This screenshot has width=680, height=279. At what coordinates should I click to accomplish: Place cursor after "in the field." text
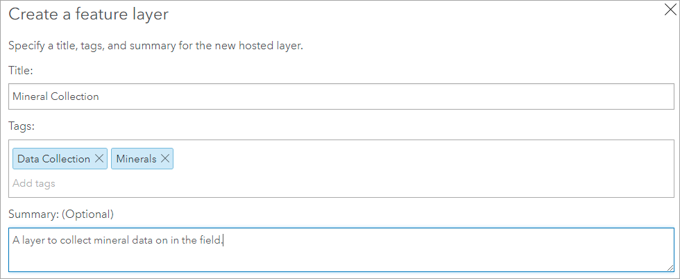click(223, 240)
